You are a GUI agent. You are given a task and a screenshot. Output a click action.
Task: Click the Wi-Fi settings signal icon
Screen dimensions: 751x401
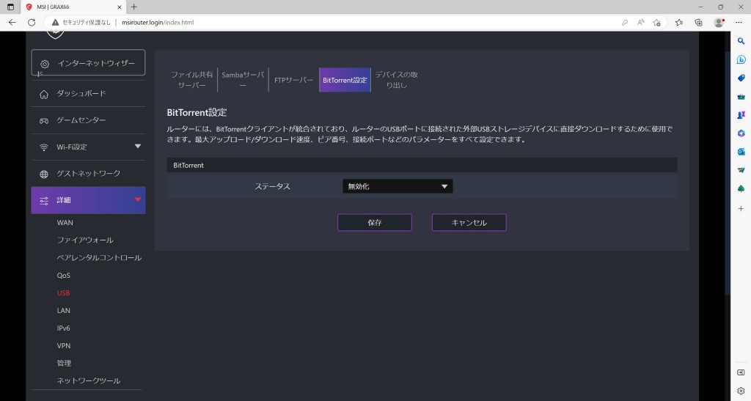[x=44, y=147]
